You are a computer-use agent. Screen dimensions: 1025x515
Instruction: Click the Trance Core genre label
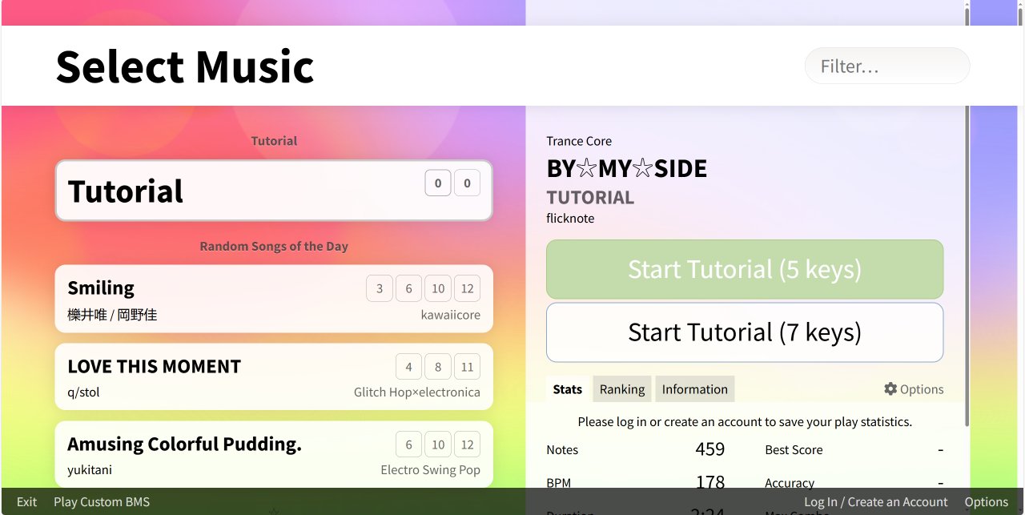pos(579,141)
